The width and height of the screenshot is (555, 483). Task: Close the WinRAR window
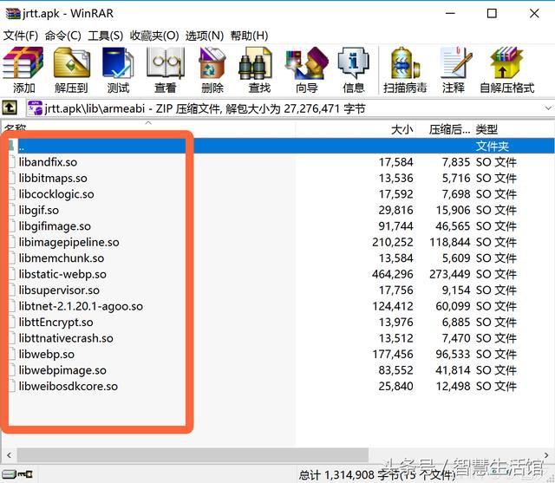click(x=534, y=14)
